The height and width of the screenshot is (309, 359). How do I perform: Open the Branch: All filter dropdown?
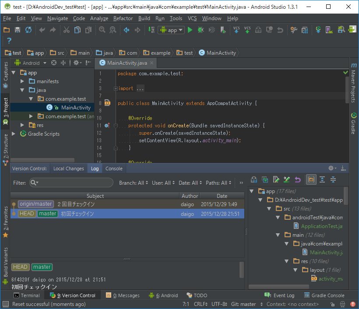click(134, 183)
